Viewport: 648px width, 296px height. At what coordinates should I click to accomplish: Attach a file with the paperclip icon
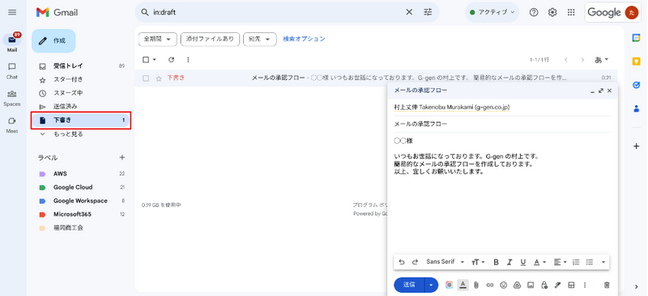(x=476, y=285)
